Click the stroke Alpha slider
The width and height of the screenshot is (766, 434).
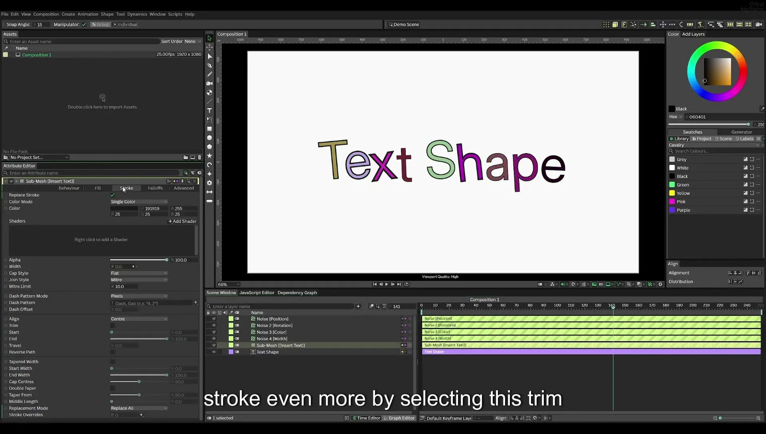pyautogui.click(x=139, y=260)
